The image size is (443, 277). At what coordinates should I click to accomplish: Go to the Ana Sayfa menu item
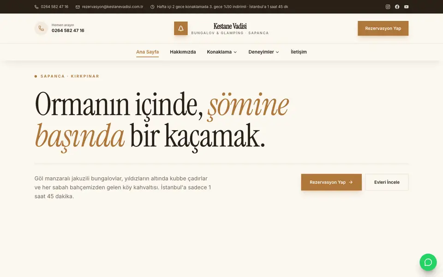148,52
